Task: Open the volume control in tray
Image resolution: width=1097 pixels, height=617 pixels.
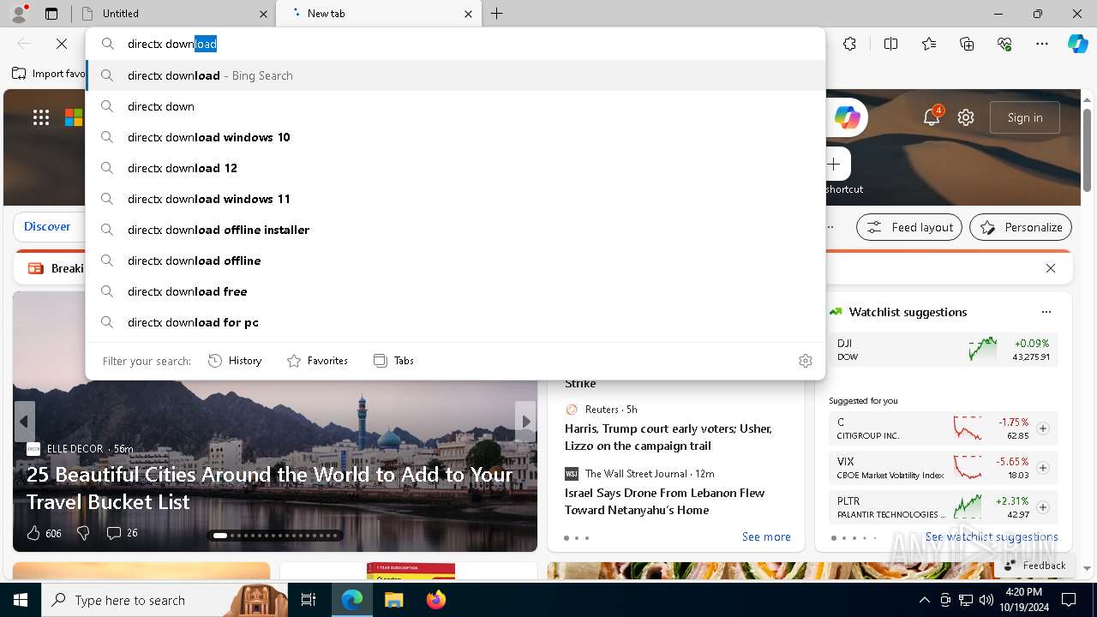Action: point(986,600)
